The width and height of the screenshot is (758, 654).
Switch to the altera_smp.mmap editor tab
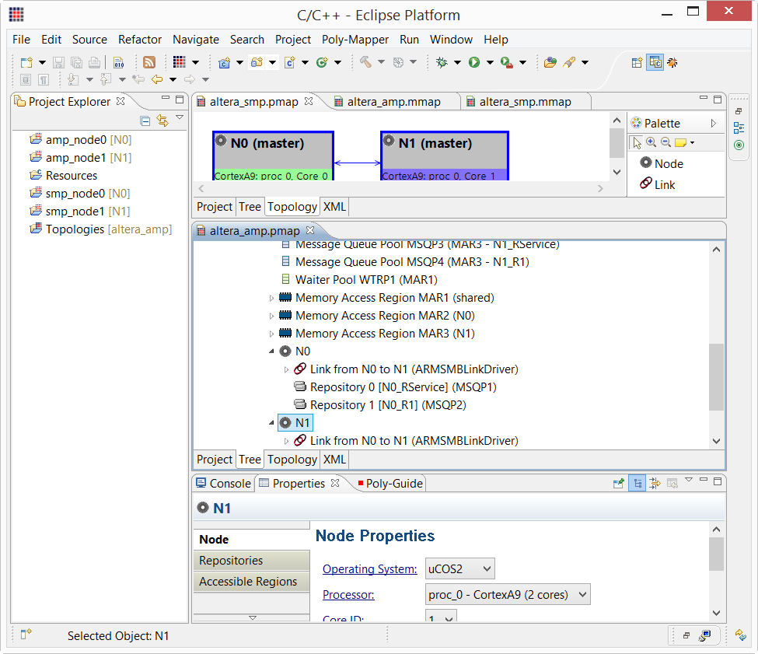[525, 102]
